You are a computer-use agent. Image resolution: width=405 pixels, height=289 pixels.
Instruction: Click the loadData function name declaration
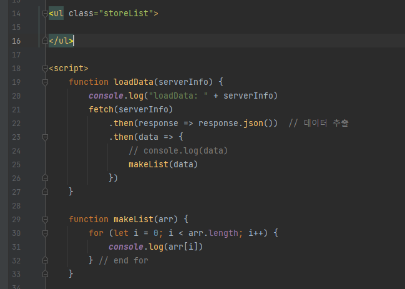(134, 82)
